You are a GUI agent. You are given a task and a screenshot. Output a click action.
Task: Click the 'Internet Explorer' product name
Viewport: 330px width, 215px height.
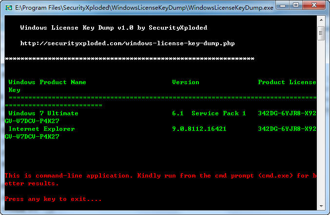tap(41, 129)
